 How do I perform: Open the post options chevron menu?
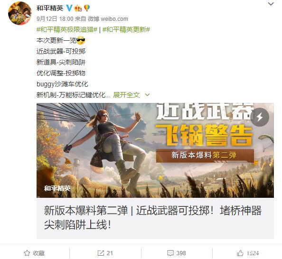271,4
